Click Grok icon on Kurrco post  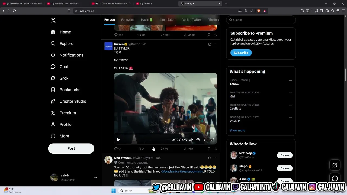click(x=210, y=44)
